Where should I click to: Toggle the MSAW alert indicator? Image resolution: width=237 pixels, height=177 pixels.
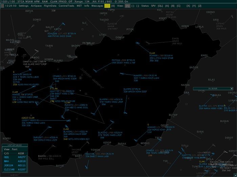pyautogui.click(x=29, y=1)
